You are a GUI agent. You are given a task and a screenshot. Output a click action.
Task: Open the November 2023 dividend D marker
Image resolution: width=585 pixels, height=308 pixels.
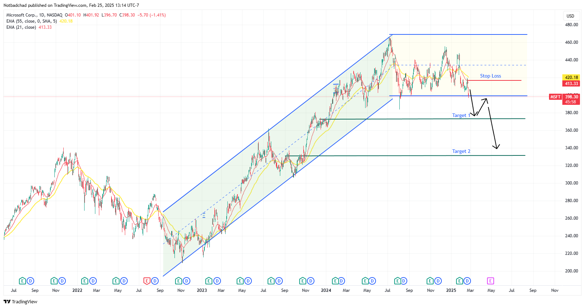click(311, 281)
